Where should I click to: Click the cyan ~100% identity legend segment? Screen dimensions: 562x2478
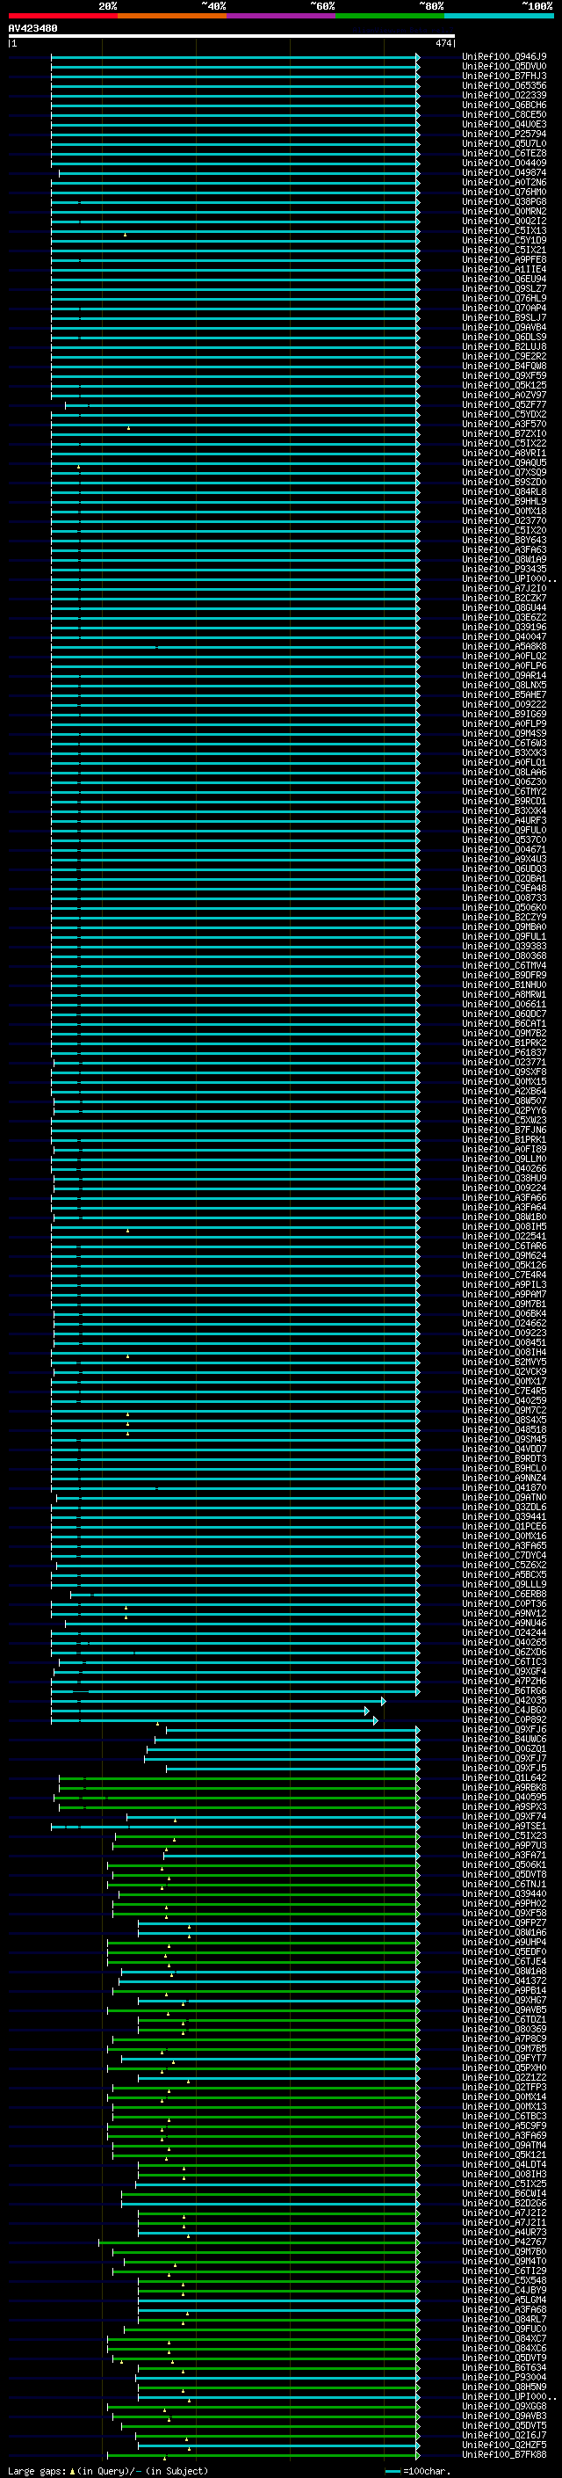(x=499, y=16)
